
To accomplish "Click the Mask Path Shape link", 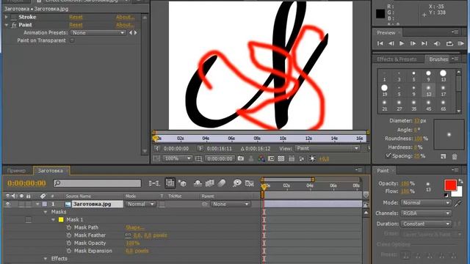I will [135, 227].
